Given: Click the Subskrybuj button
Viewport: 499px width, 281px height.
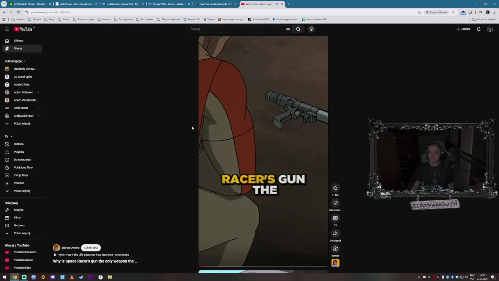Looking at the screenshot, I should tap(91, 247).
